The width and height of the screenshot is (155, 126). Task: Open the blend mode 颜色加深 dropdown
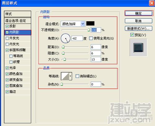[73, 24]
